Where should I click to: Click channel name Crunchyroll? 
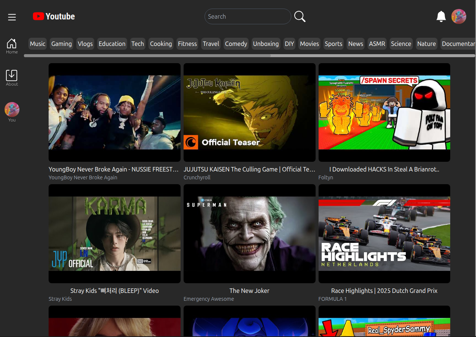197,177
